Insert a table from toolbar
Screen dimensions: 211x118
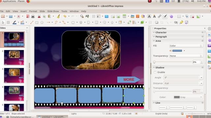pyautogui.click(x=124, y=16)
